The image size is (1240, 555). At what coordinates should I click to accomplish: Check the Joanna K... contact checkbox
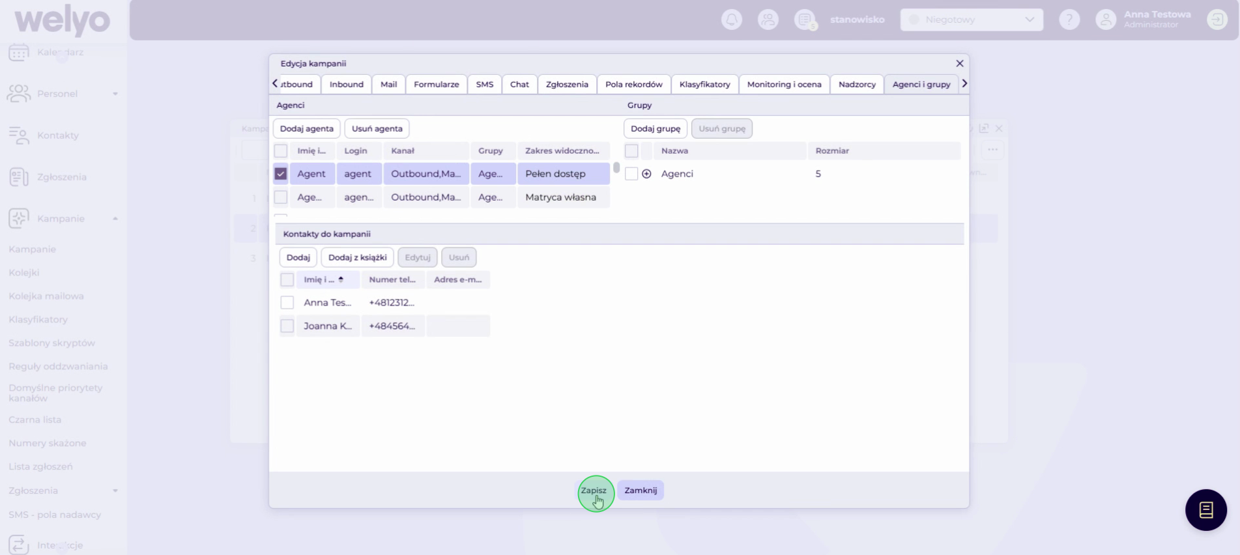[287, 326]
